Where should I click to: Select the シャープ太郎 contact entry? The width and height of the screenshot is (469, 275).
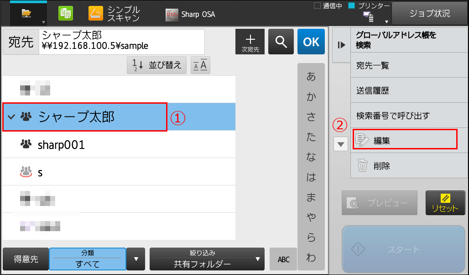85,117
